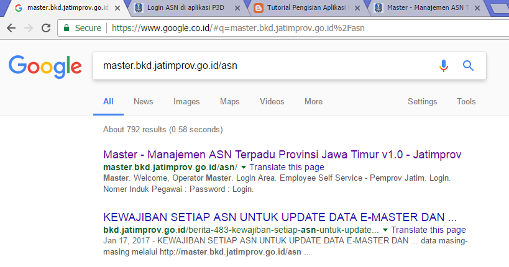Click the About 792 results text
509x267 pixels.
pos(163,129)
